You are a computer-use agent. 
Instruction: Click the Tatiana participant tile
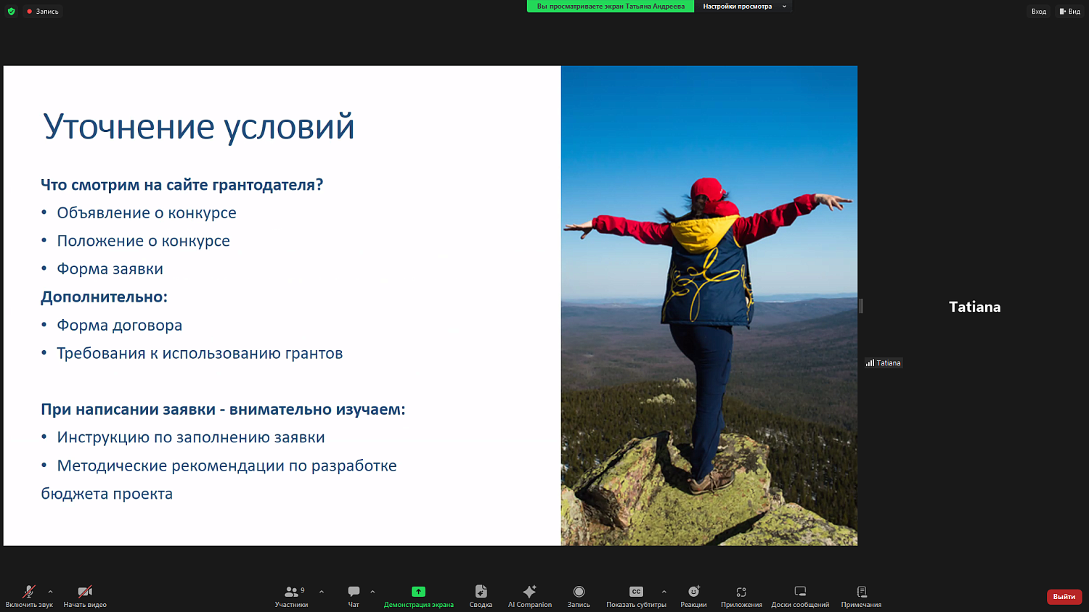(x=974, y=307)
